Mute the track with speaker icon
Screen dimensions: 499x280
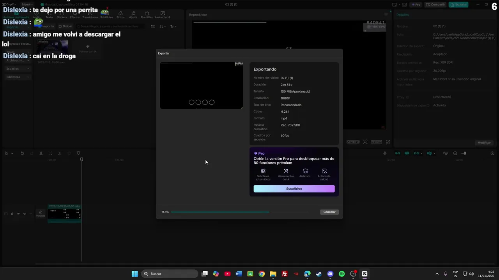(25, 213)
